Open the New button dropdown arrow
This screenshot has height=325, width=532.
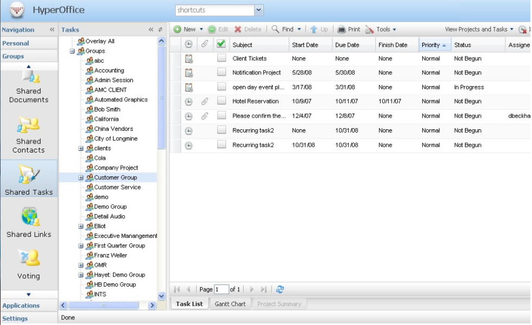[x=201, y=29]
